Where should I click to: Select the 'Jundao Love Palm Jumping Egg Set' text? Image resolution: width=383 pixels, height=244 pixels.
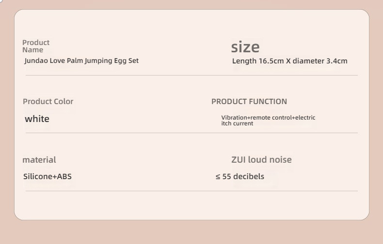(81, 61)
